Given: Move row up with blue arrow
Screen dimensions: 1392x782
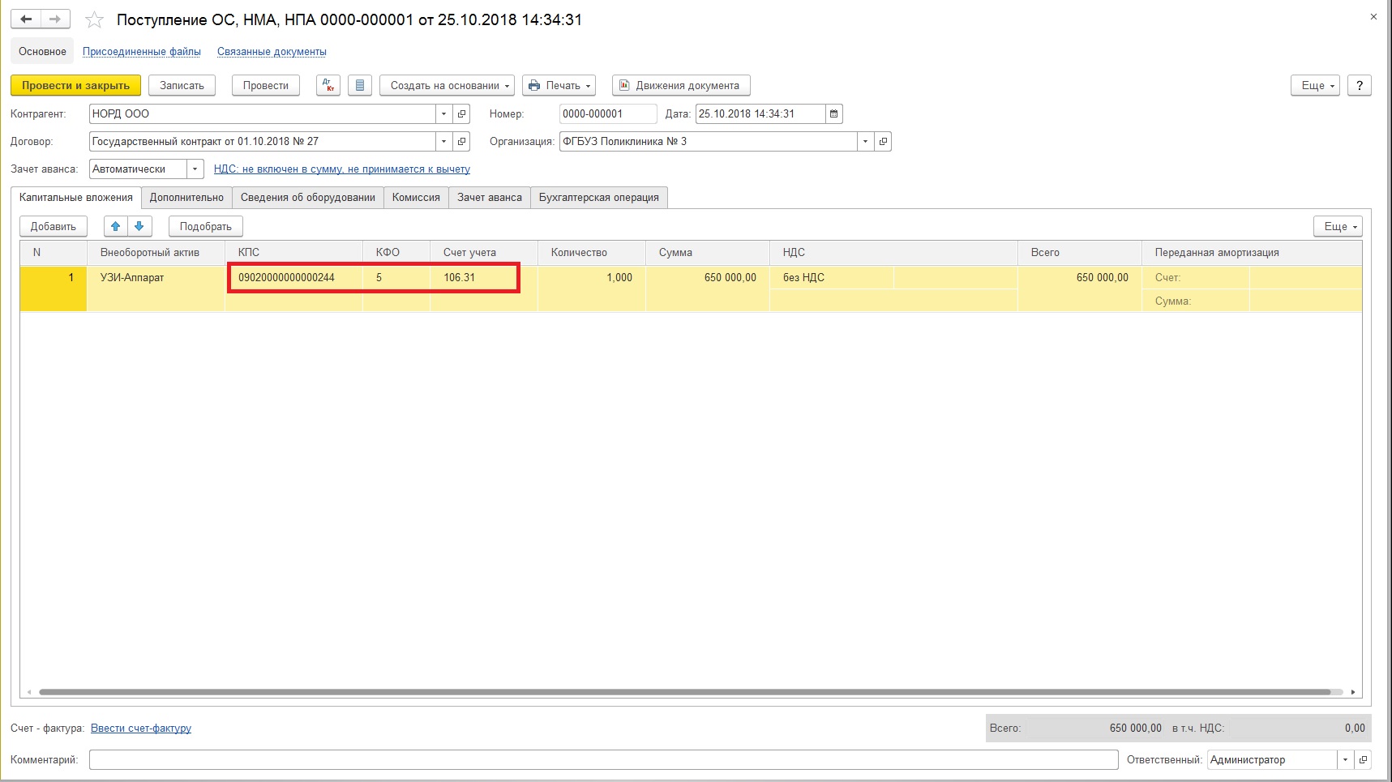Looking at the screenshot, I should pyautogui.click(x=116, y=226).
